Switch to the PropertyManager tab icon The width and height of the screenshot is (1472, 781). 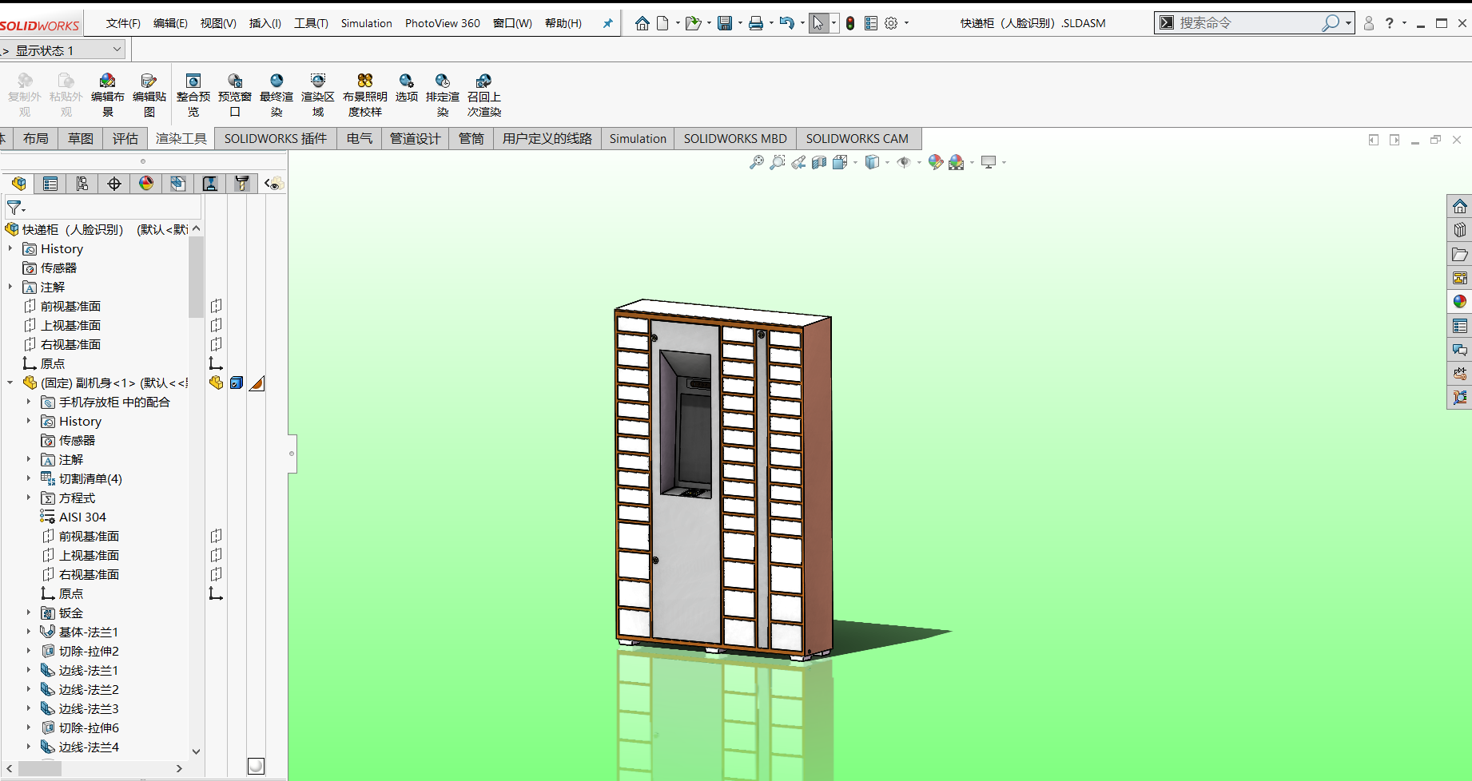(50, 184)
